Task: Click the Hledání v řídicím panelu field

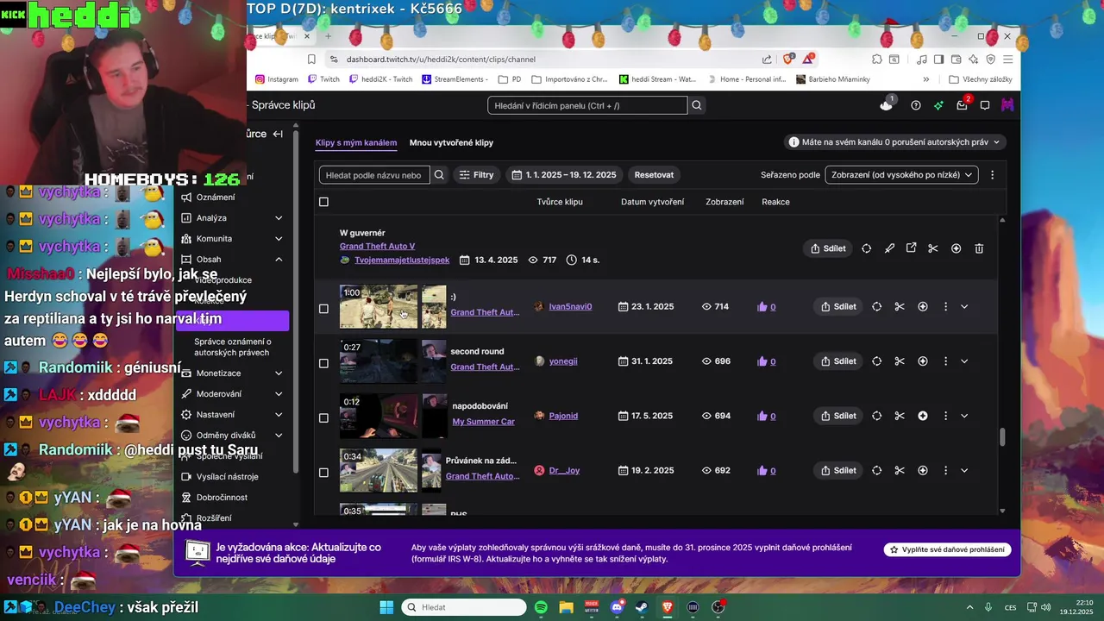Action: coord(587,105)
